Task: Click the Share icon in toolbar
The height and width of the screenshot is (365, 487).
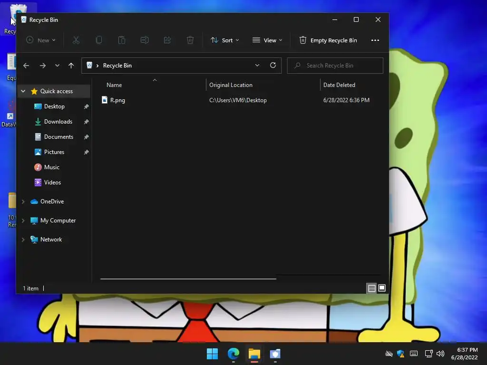Action: 167,40
